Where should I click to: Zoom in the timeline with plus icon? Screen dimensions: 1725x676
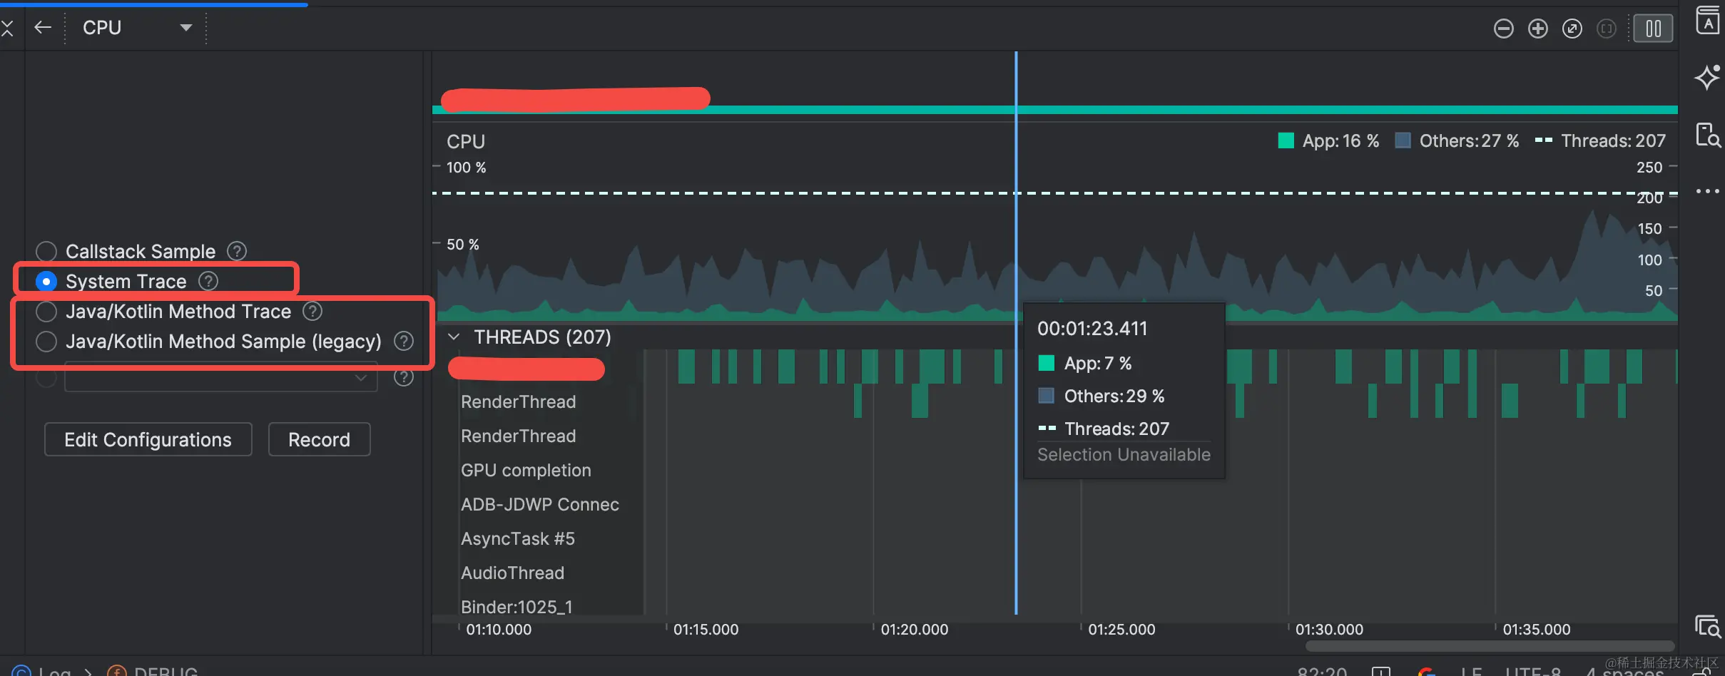tap(1537, 29)
